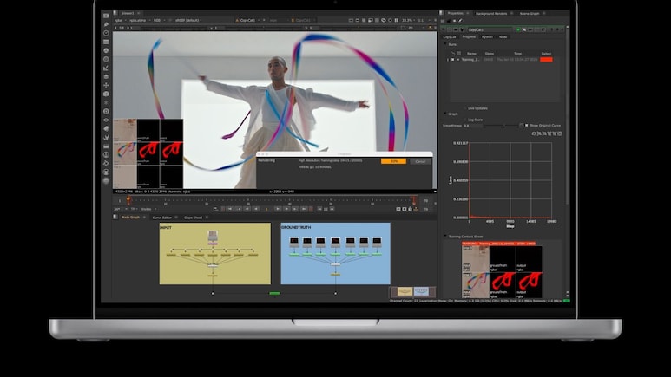Screen dimensions: 671x377
Task: Switch to the Curve Editor tab
Action: click(162, 218)
